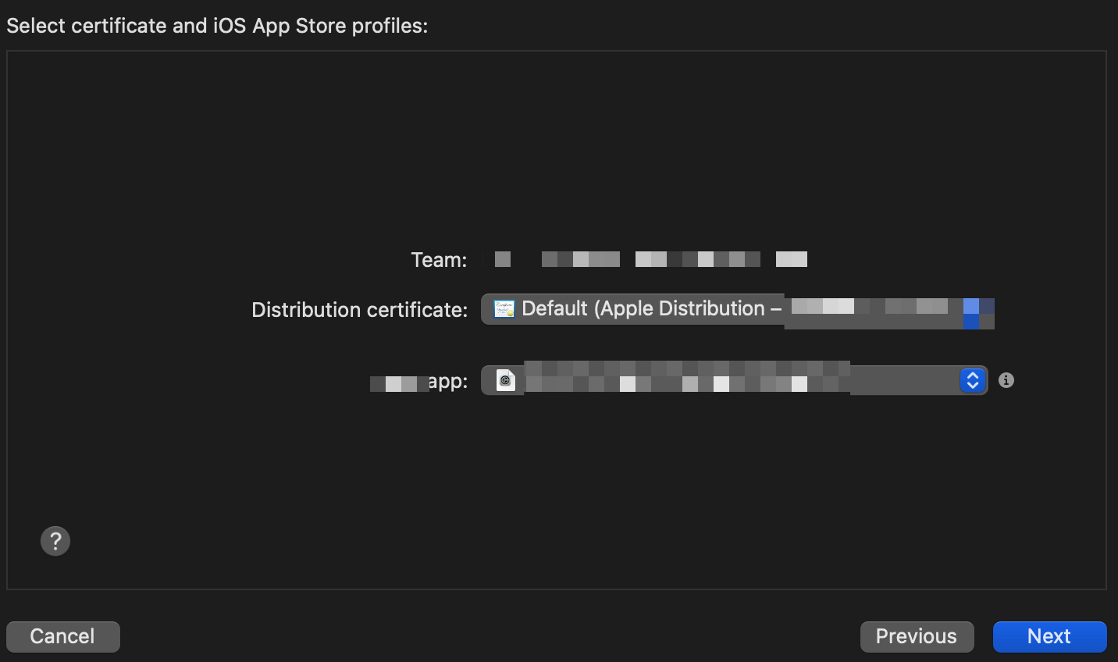This screenshot has height=662, width=1118.
Task: Click the redacted text before the app: label
Action: point(399,383)
